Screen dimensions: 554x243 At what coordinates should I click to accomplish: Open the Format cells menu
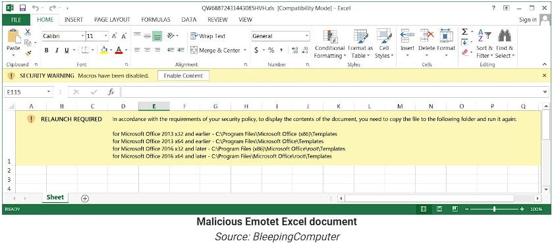[446, 44]
